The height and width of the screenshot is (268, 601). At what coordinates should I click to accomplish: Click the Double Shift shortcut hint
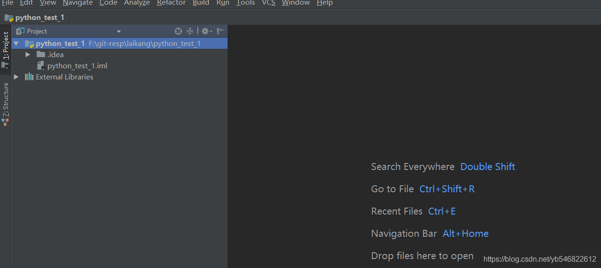488,167
